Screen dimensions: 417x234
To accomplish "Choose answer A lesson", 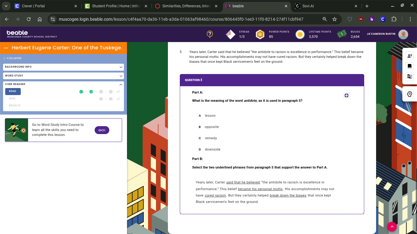I will tap(210, 115).
